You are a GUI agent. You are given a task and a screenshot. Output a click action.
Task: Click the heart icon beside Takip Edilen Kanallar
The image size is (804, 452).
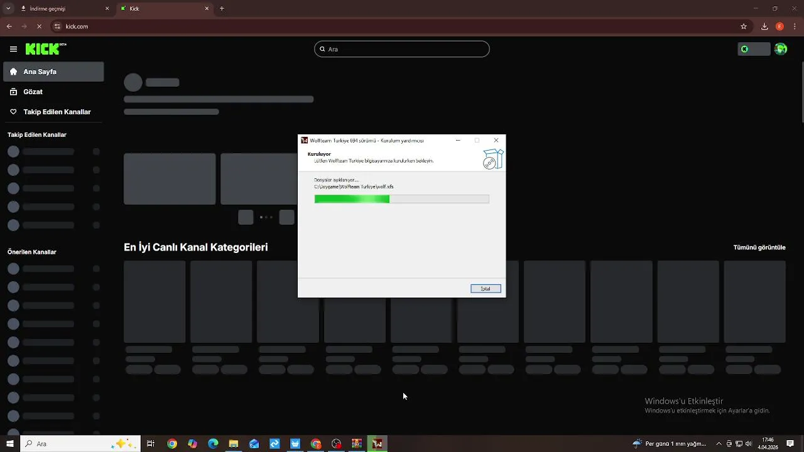[x=13, y=112]
